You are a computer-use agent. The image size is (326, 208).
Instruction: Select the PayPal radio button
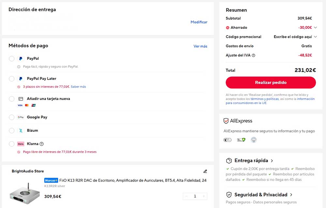coord(12,59)
